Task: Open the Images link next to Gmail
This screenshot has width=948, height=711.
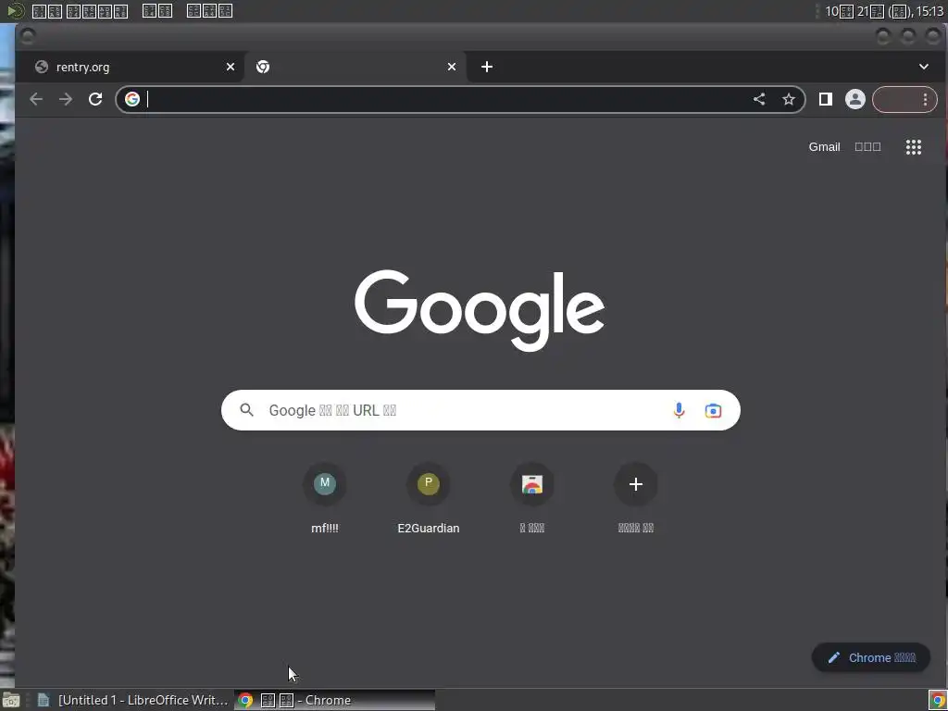Action: [x=867, y=147]
